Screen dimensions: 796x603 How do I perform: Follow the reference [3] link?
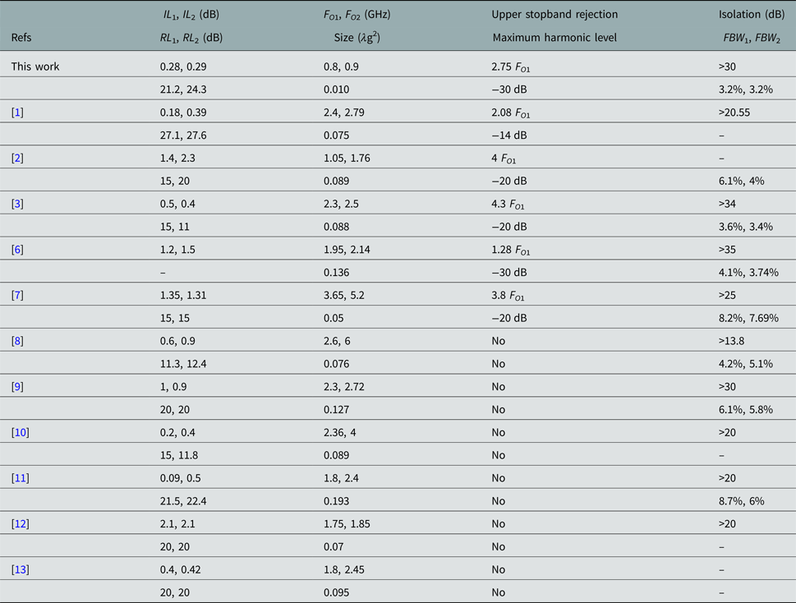pos(17,204)
